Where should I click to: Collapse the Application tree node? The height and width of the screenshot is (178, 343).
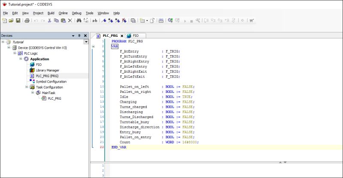pyautogui.click(x=21, y=59)
